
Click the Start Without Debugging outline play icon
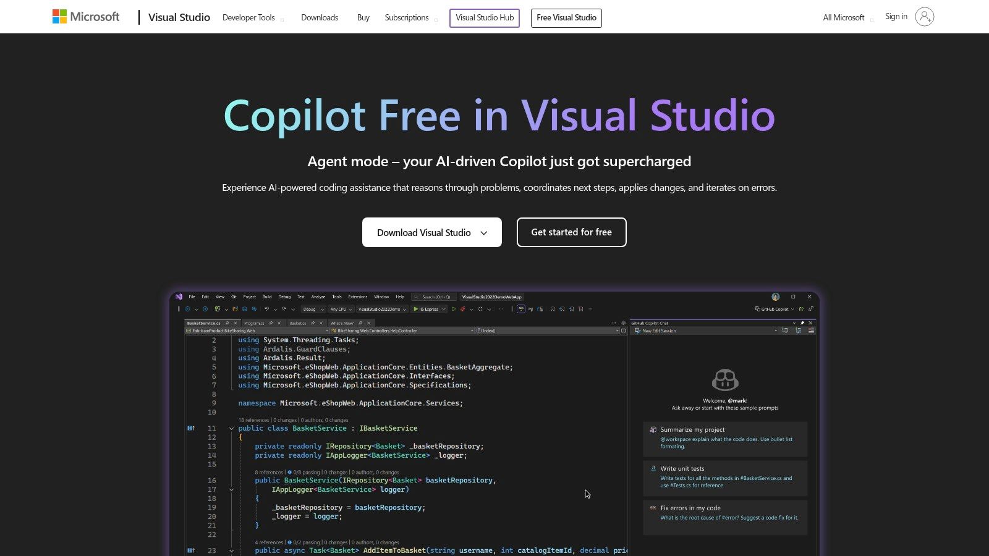pyautogui.click(x=454, y=309)
